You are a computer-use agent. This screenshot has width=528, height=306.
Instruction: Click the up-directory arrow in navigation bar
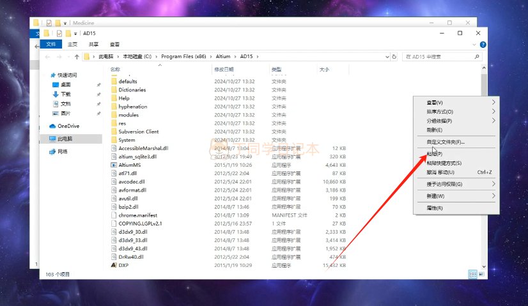[75, 57]
